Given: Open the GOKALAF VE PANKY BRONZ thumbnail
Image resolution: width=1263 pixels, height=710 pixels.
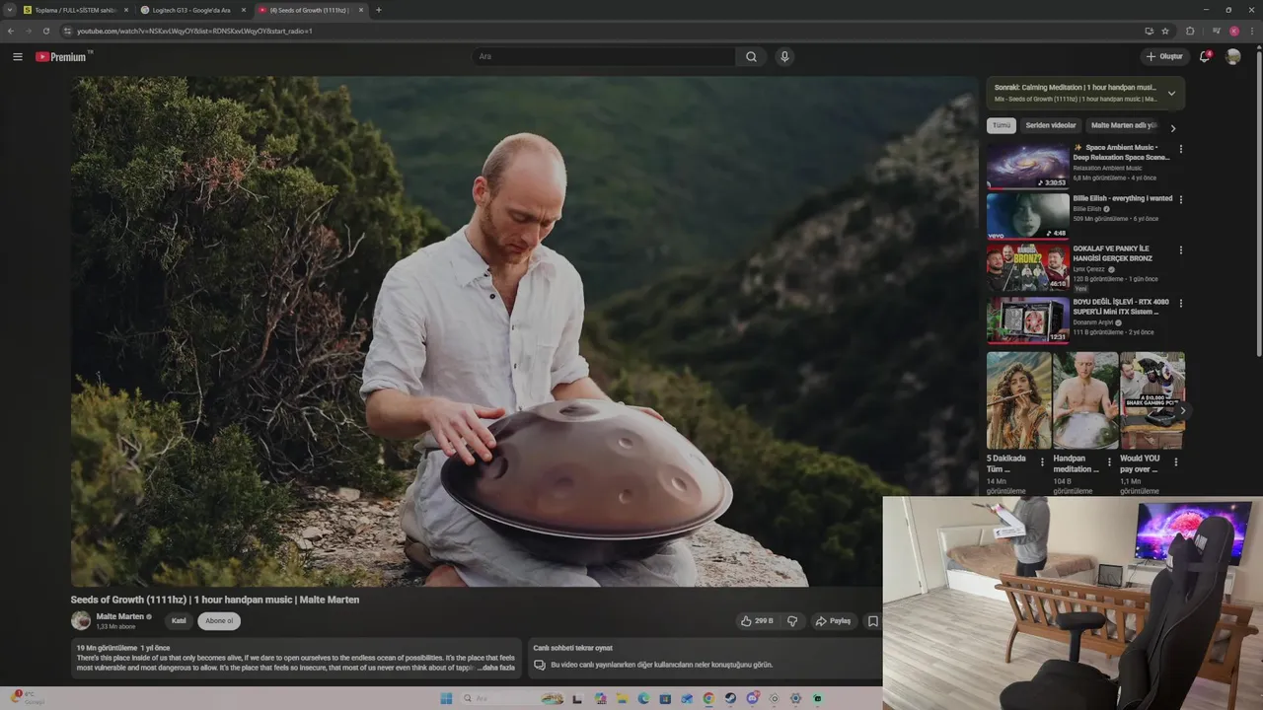Looking at the screenshot, I should pyautogui.click(x=1028, y=267).
